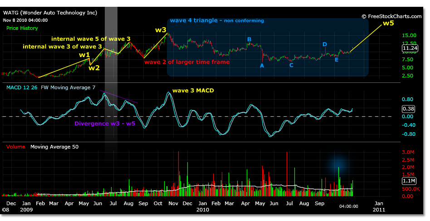Click the 04:00:00 time axis marker
The image size is (430, 221).
tap(348, 206)
